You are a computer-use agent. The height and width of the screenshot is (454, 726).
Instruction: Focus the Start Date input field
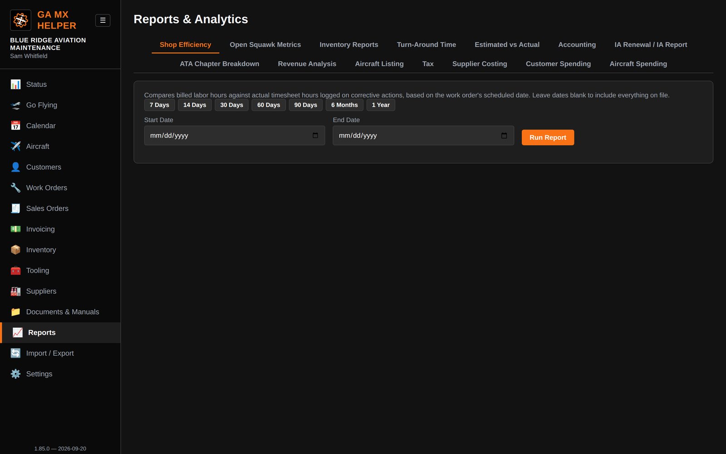click(x=235, y=135)
